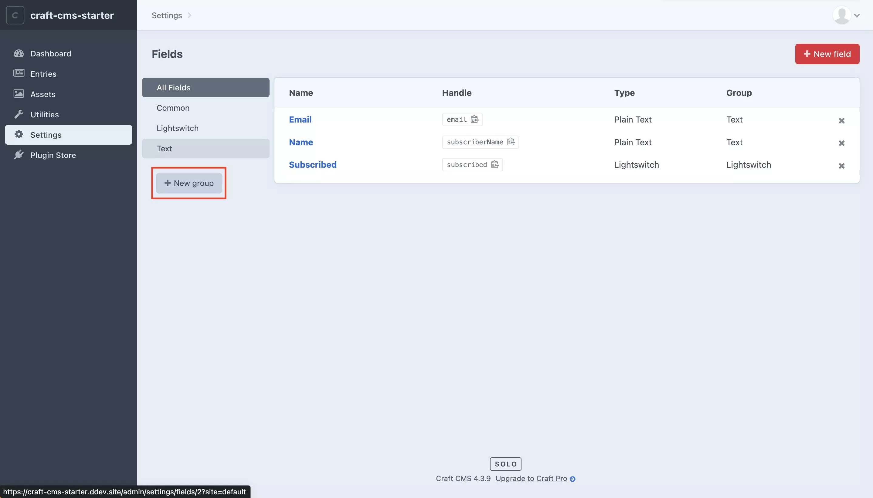Delete the Name field
The height and width of the screenshot is (498, 873).
(x=841, y=143)
